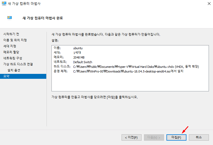Go to the 시작하기 전 step
The width and height of the screenshot is (213, 145).
[11, 34]
